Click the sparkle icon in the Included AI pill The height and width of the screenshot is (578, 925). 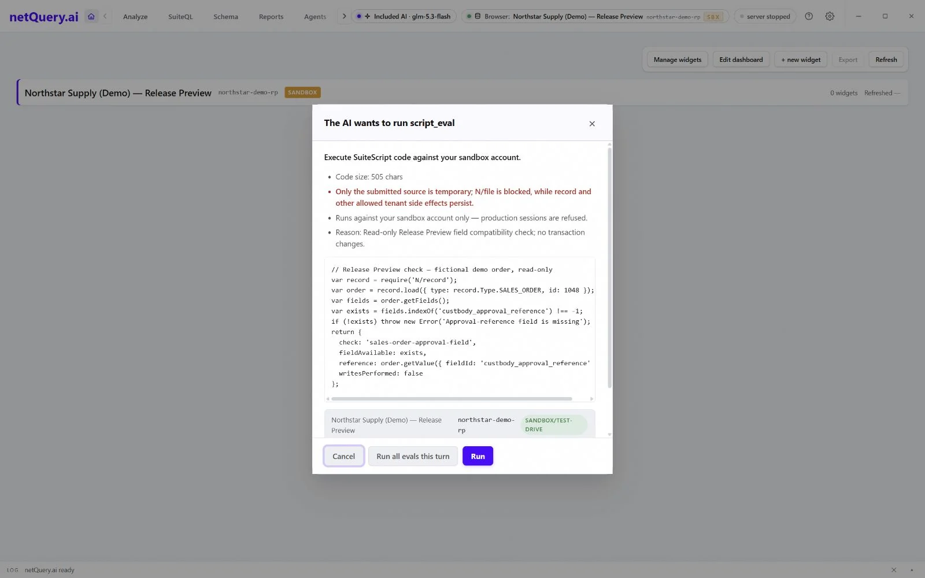point(367,16)
